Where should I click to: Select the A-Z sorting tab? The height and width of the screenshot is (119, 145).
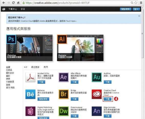point(26,67)
